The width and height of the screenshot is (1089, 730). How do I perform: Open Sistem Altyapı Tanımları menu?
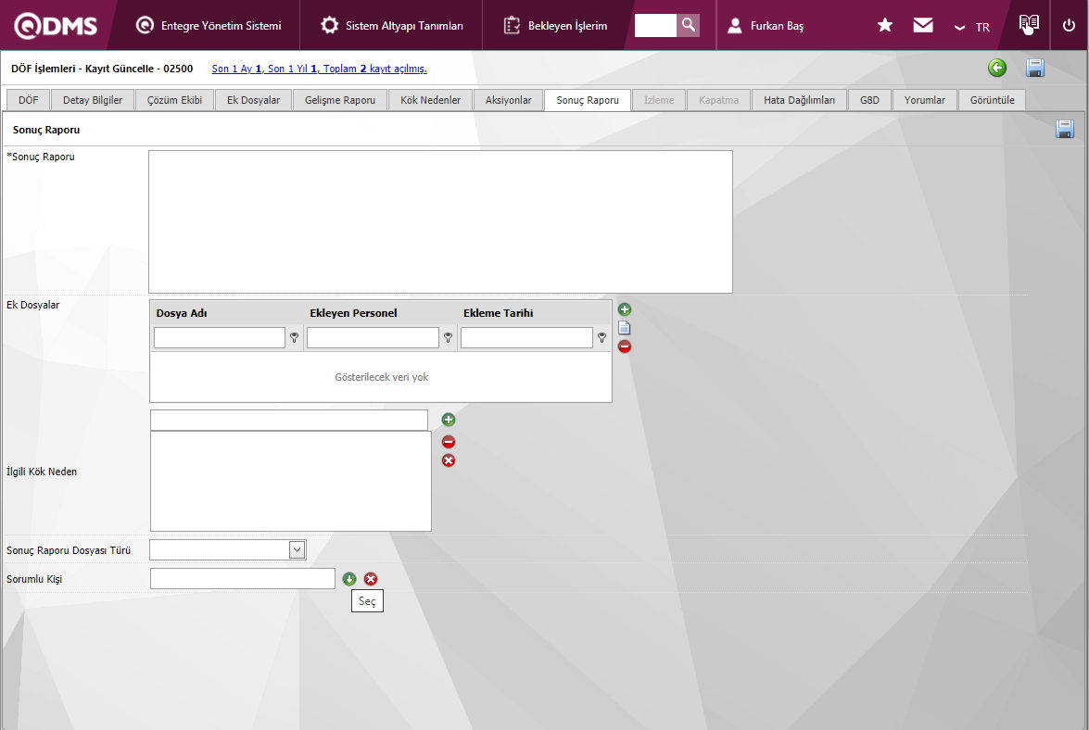(392, 26)
